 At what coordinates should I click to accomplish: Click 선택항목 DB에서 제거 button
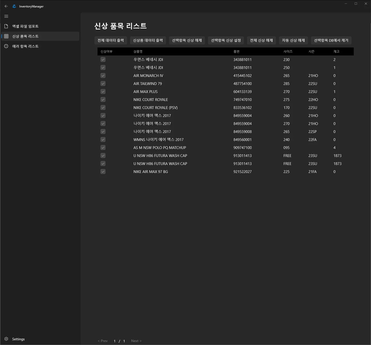click(x=331, y=40)
